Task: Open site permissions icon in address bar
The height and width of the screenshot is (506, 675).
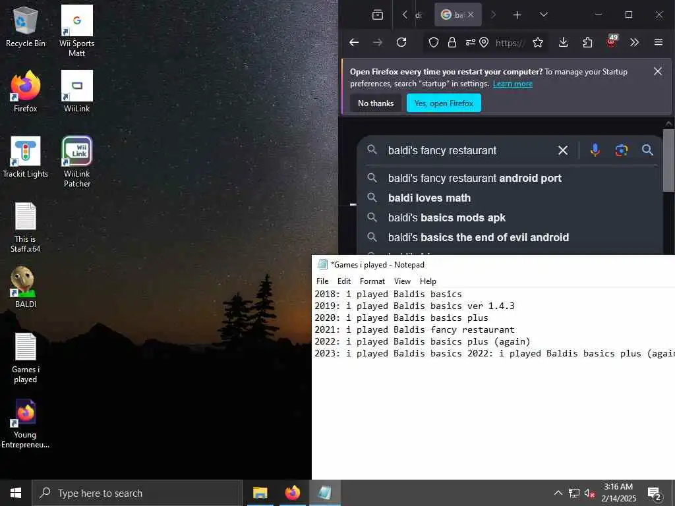Action: (470, 42)
